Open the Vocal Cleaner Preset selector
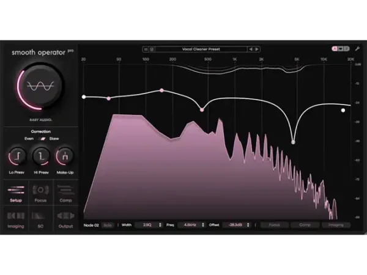The image size is (367, 275). pos(201,50)
